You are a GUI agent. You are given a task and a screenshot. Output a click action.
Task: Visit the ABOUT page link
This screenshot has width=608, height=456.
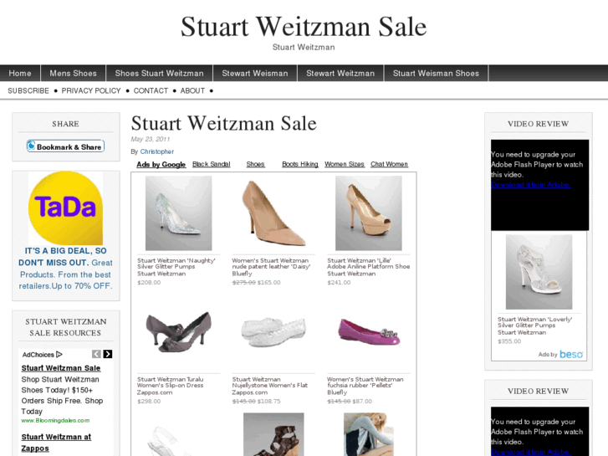coord(192,91)
